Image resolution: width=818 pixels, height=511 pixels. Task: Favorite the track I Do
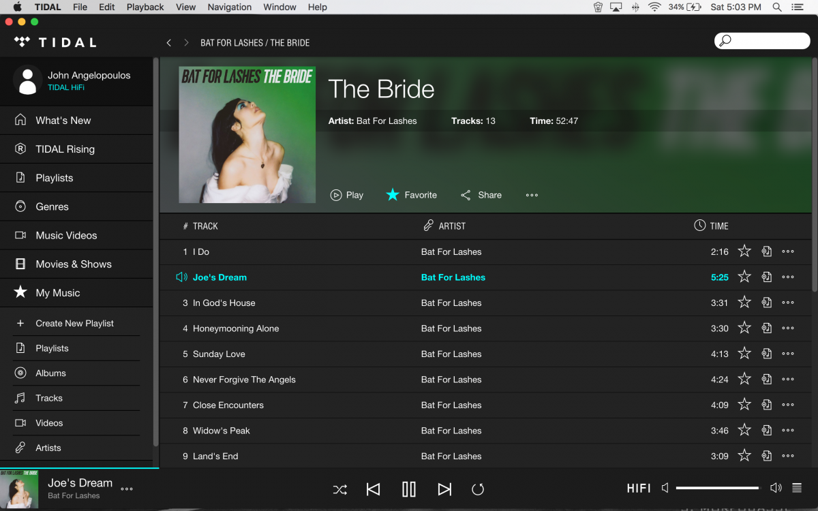click(744, 251)
